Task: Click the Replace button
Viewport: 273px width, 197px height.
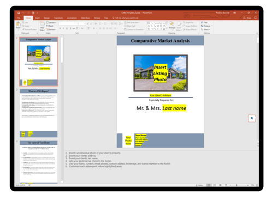Action: click(x=206, y=26)
